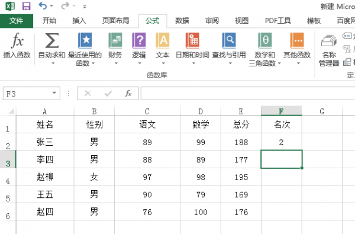The width and height of the screenshot is (355, 234).
Task: Click inside the formula bar input
Action: click(x=248, y=93)
